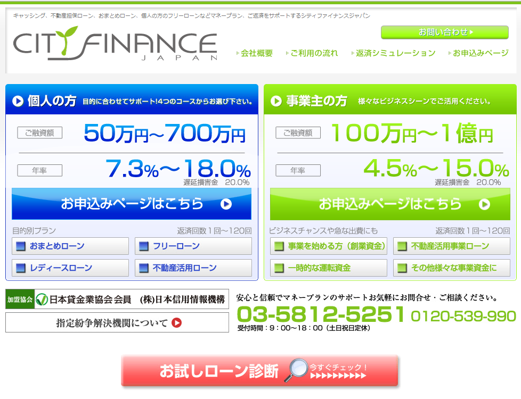Click the 7.3%～18.0% interest rate
Viewport: 521px width, 399px height.
(x=178, y=168)
